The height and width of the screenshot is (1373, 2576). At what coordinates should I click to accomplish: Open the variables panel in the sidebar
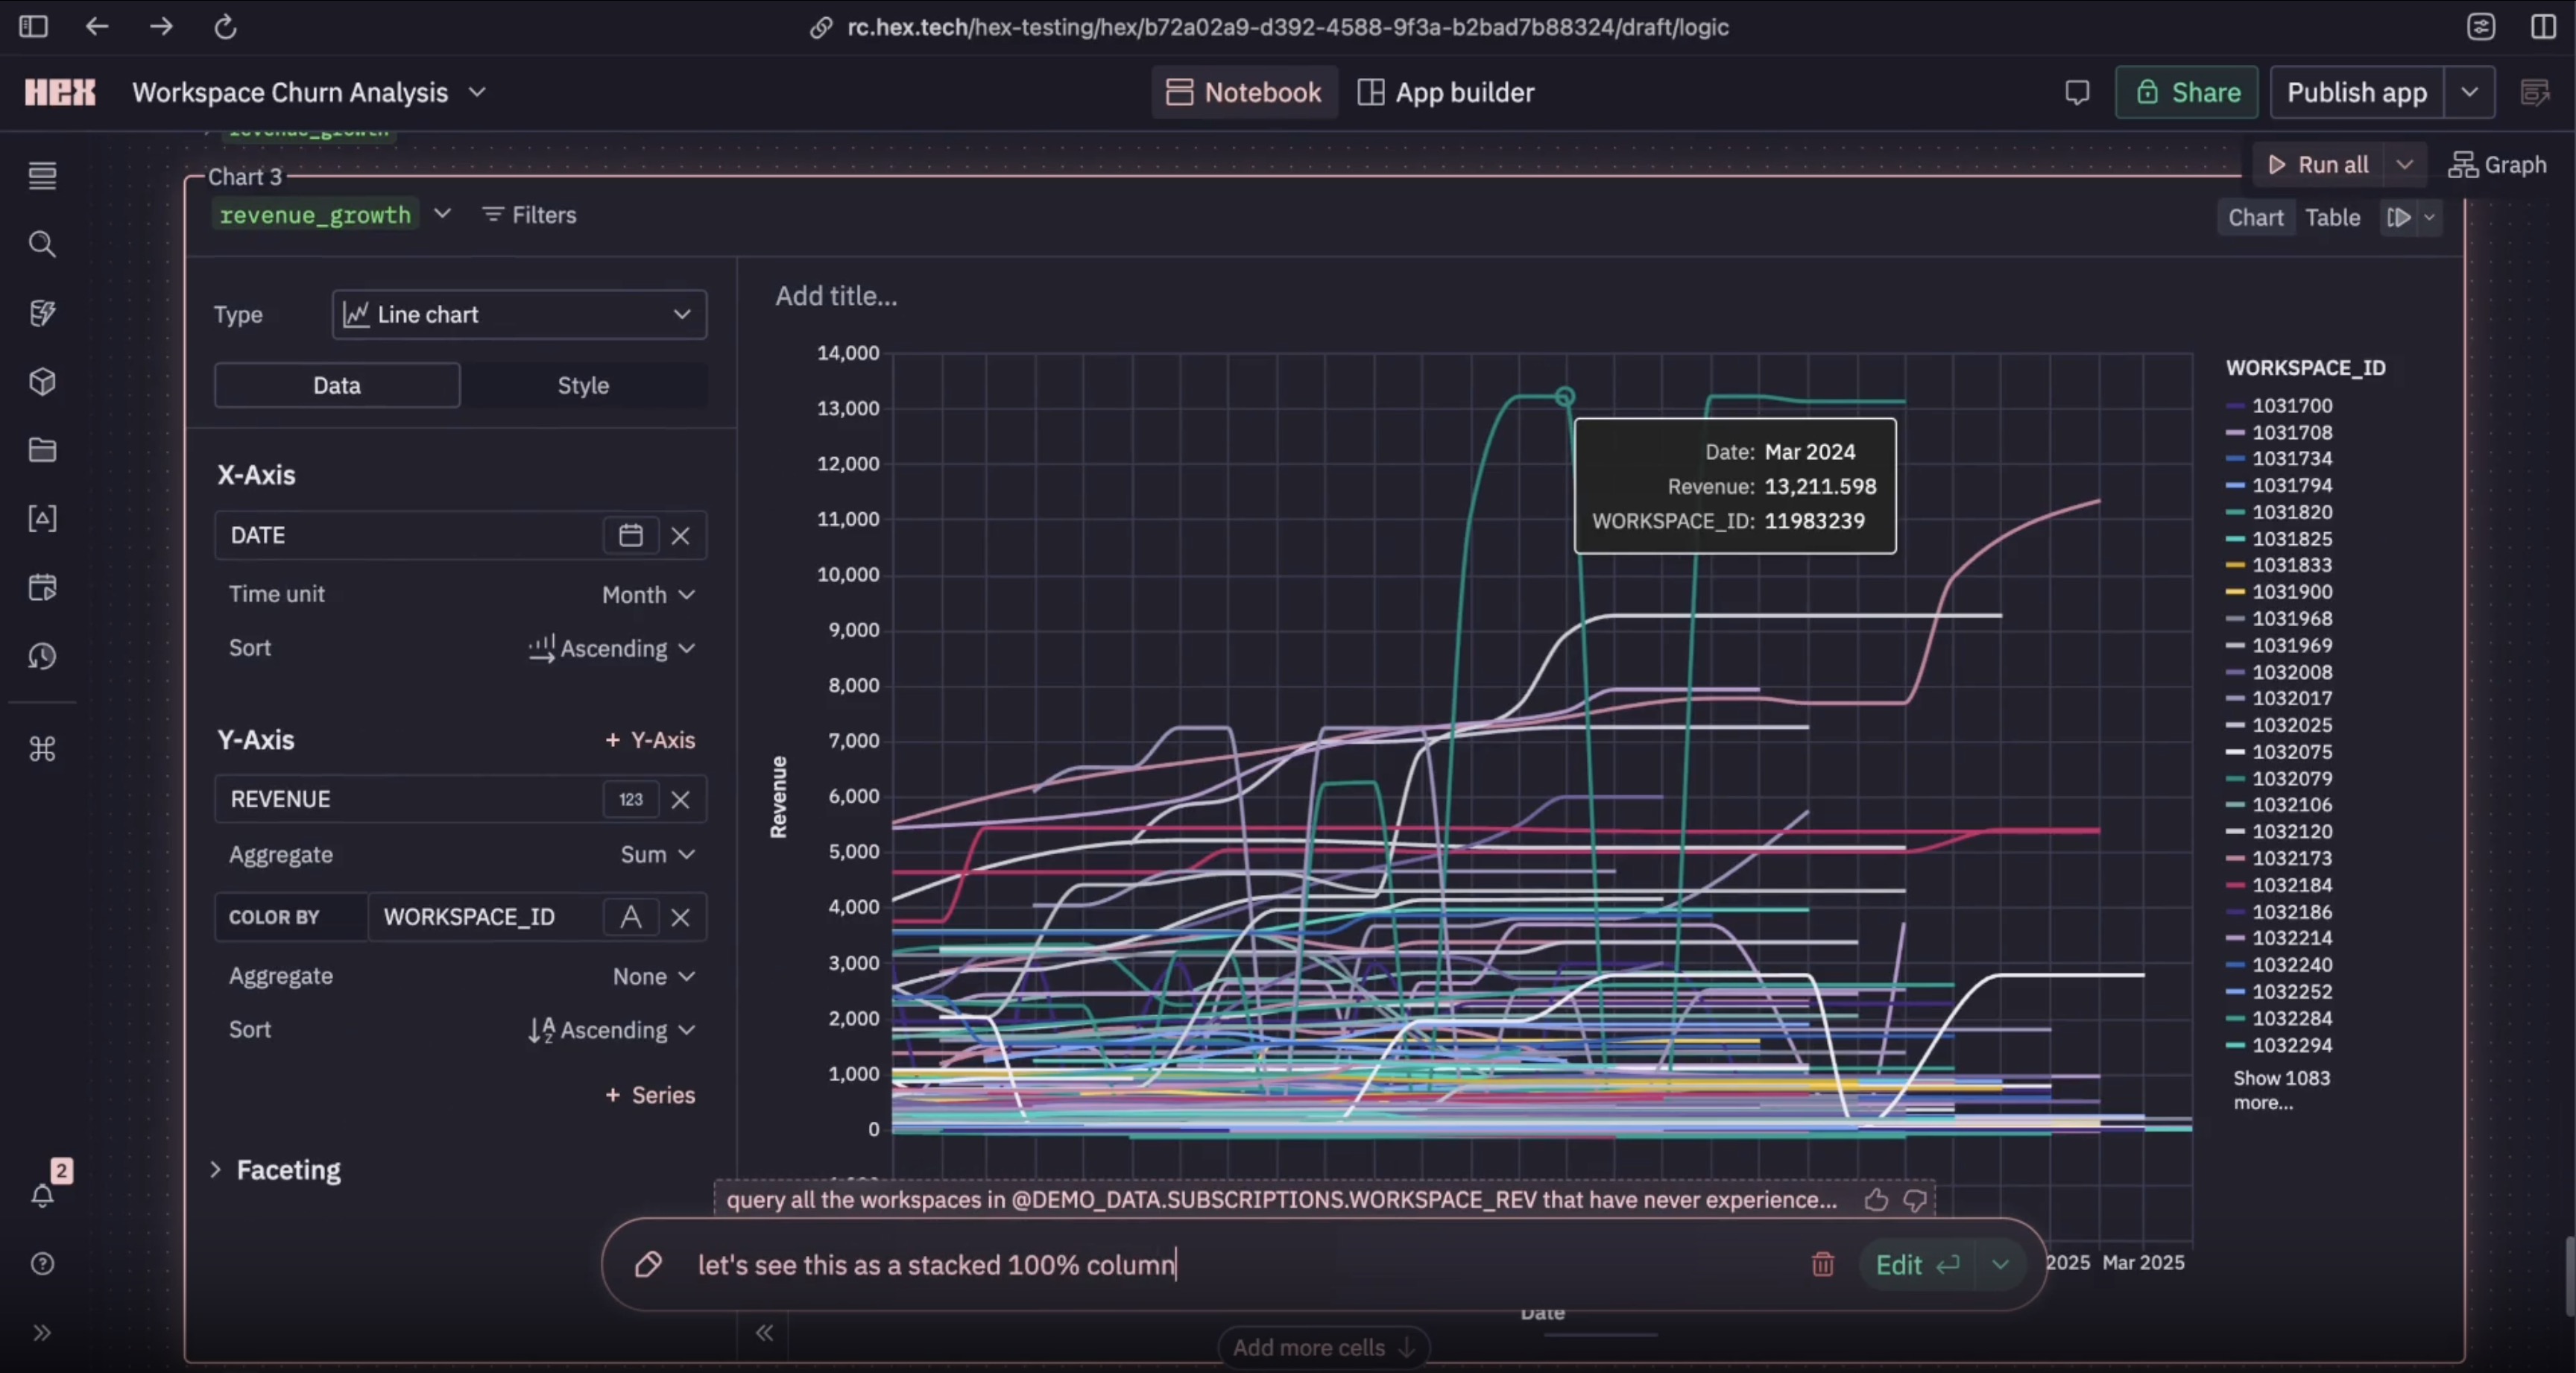(43, 518)
